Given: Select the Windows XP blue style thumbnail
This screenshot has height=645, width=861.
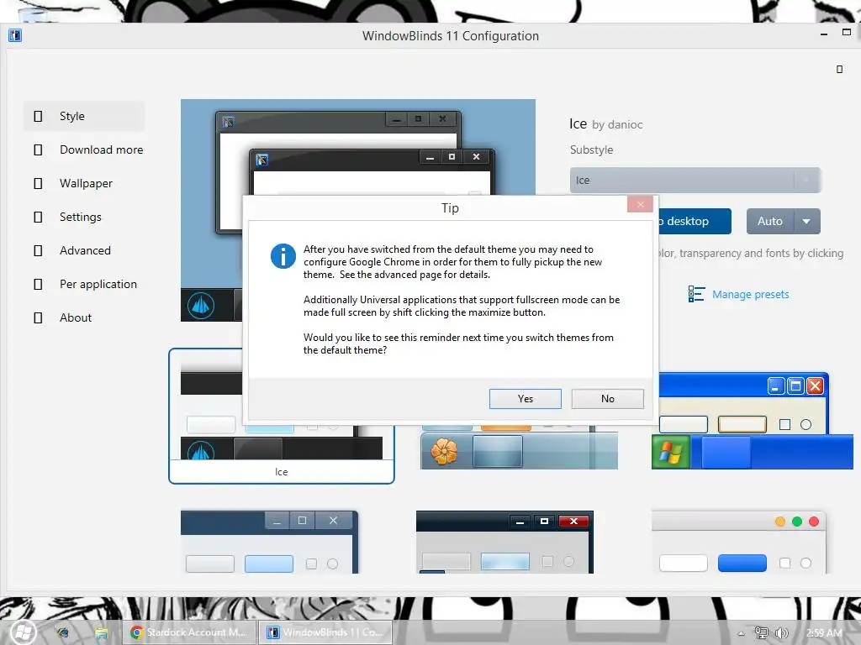Looking at the screenshot, I should pyautogui.click(x=752, y=422).
